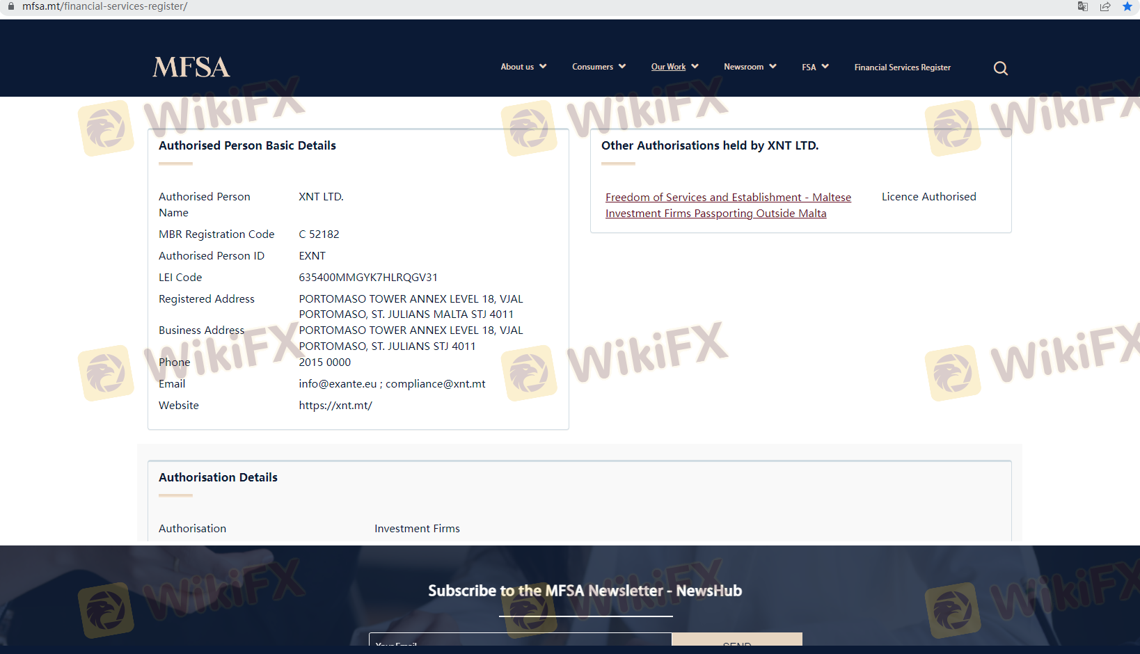Click the MFSA logo

pos(191,67)
